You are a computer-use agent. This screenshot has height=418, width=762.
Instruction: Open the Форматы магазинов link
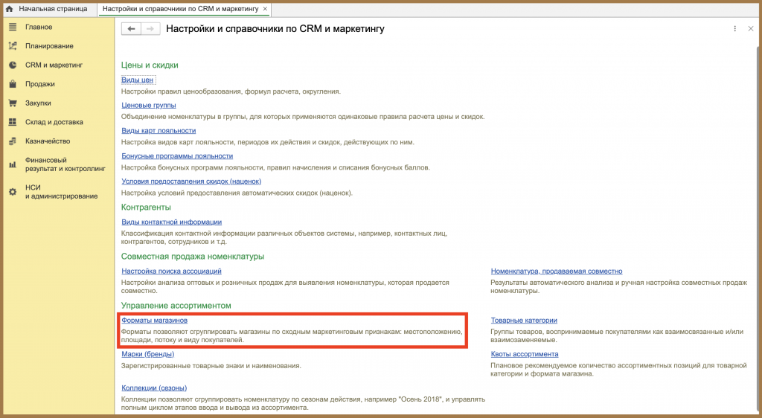point(155,321)
